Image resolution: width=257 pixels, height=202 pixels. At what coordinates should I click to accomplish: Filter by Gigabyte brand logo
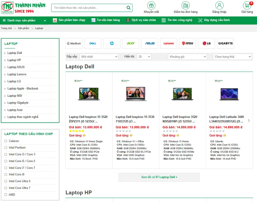pos(226,43)
